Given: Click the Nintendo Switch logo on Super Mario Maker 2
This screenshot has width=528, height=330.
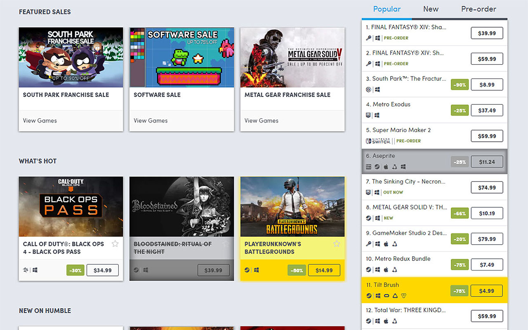Looking at the screenshot, I should click(x=377, y=141).
